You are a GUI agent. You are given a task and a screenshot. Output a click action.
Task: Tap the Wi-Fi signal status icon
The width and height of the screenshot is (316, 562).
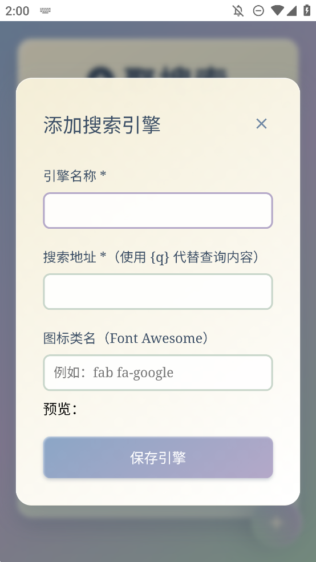(x=277, y=10)
